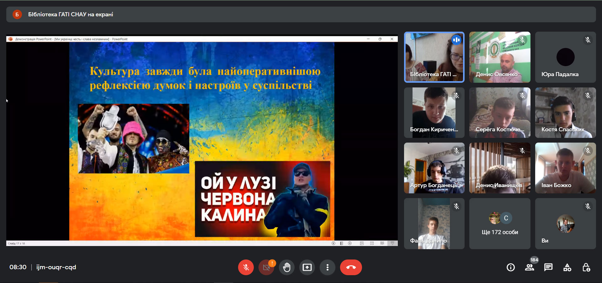Select Костя Спасских's video tile
Screen dimensions: 602x283
pyautogui.click(x=566, y=113)
